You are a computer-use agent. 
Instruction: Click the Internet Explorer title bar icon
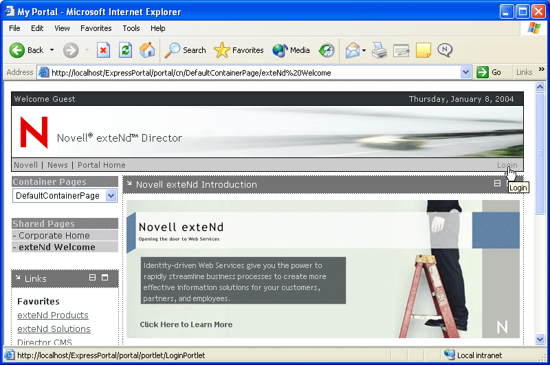pyautogui.click(x=9, y=11)
